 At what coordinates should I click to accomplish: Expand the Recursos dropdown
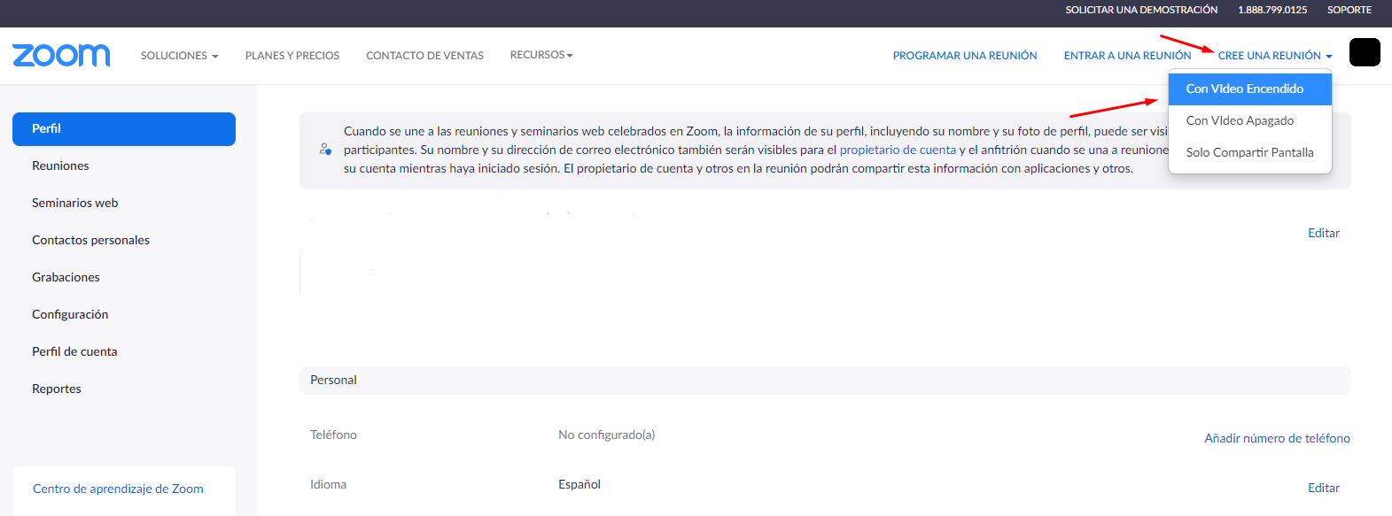541,55
